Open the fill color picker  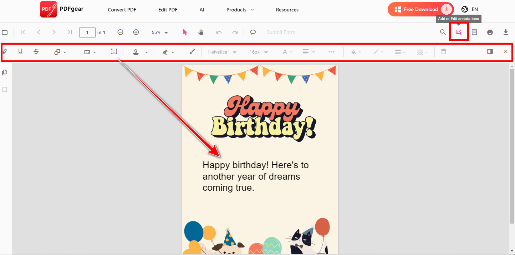coord(355,52)
